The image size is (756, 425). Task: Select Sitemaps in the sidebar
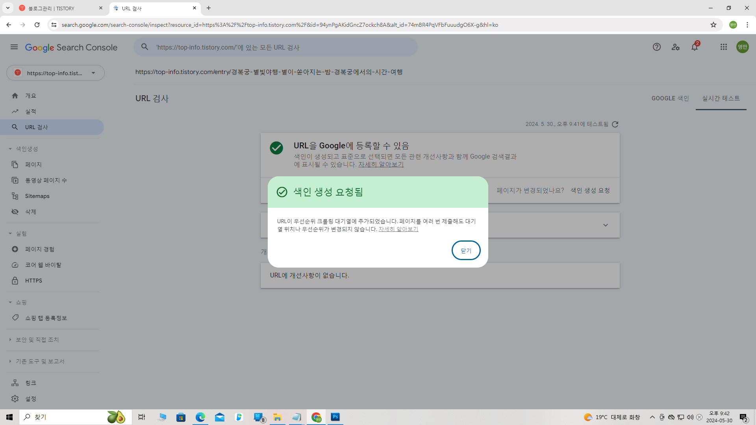point(37,196)
